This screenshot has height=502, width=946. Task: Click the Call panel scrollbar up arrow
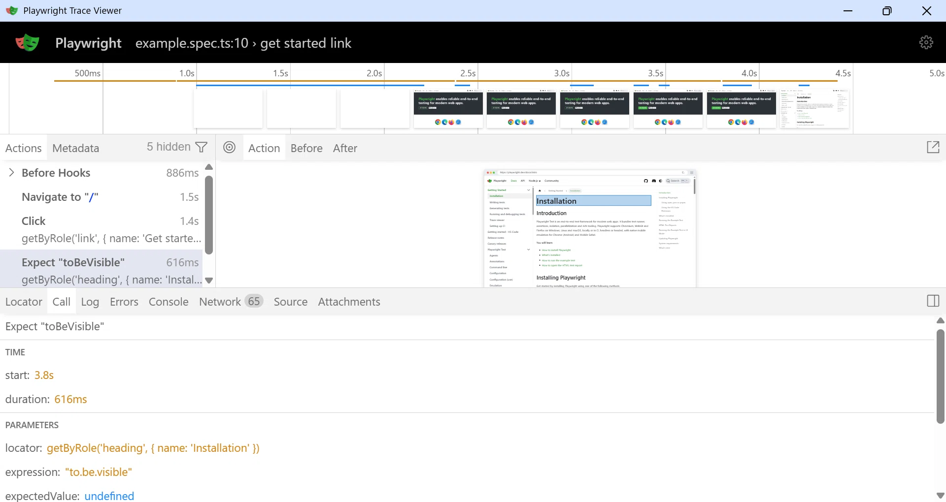coord(940,320)
